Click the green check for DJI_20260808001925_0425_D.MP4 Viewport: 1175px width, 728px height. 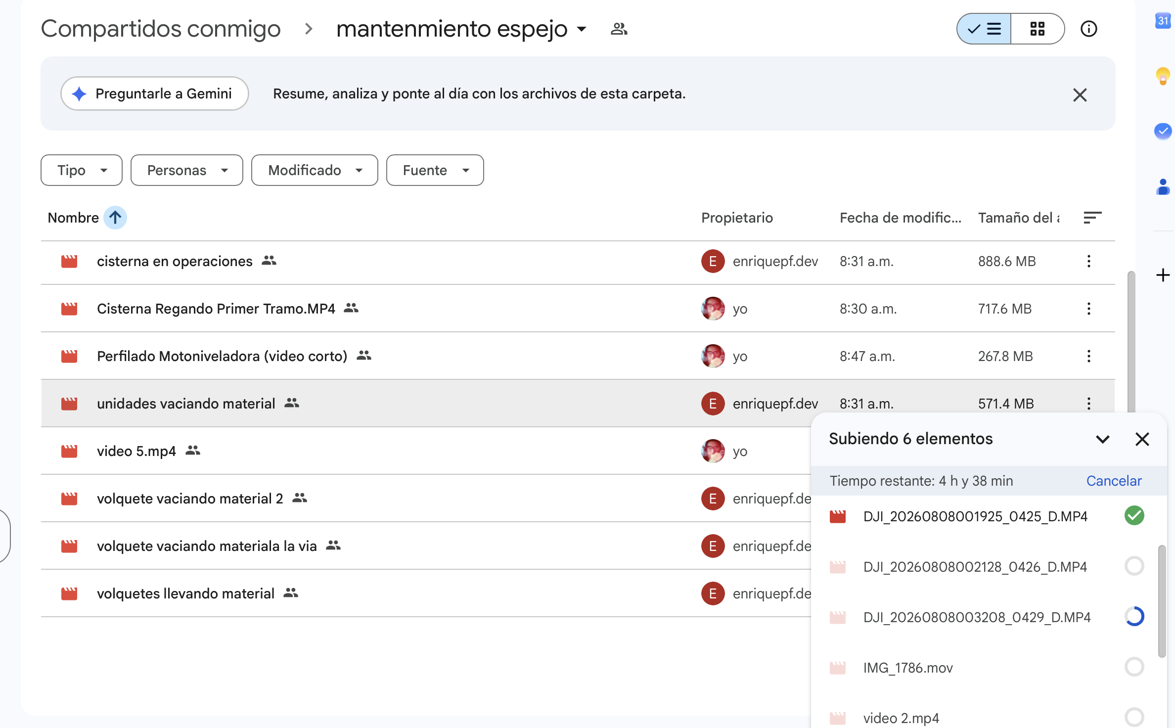1134,516
